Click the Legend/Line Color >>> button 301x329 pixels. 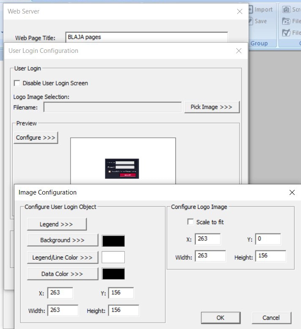click(x=63, y=257)
